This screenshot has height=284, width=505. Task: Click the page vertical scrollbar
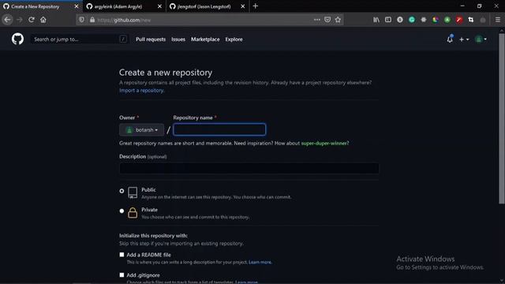[502, 118]
